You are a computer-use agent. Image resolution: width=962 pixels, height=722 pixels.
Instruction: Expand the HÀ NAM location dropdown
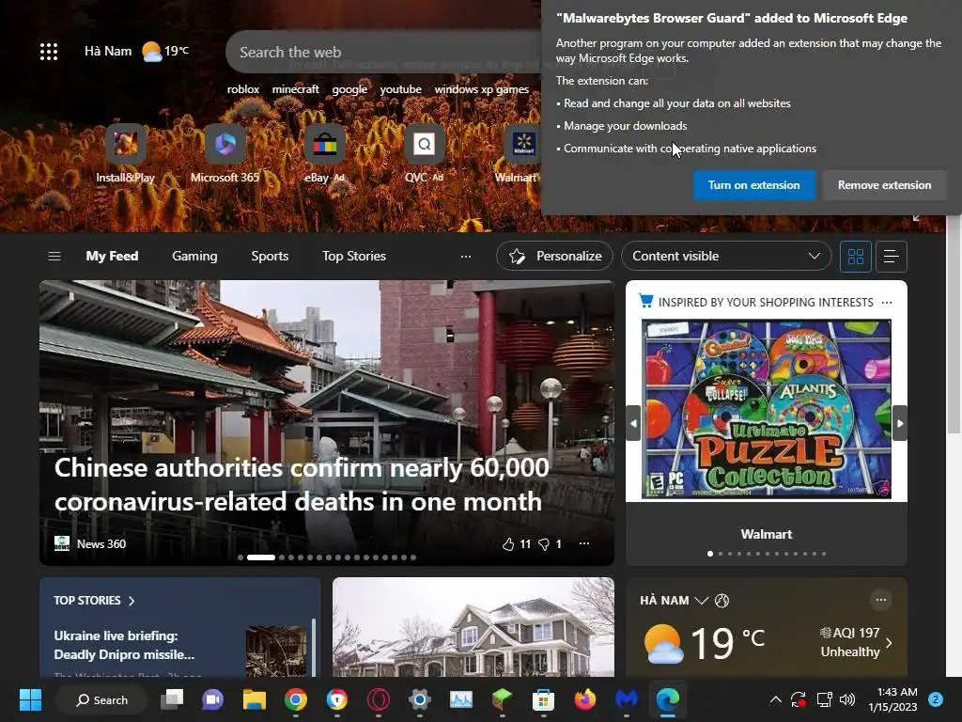701,601
